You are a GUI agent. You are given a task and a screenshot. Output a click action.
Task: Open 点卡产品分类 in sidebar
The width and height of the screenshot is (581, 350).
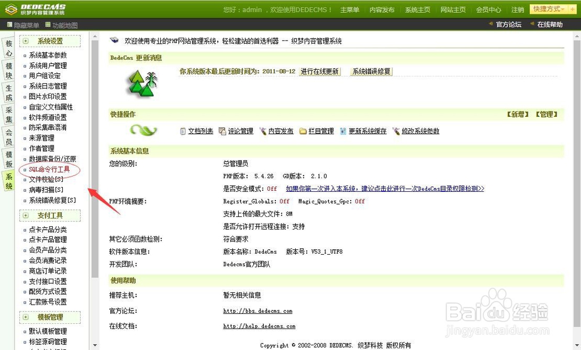tap(48, 230)
